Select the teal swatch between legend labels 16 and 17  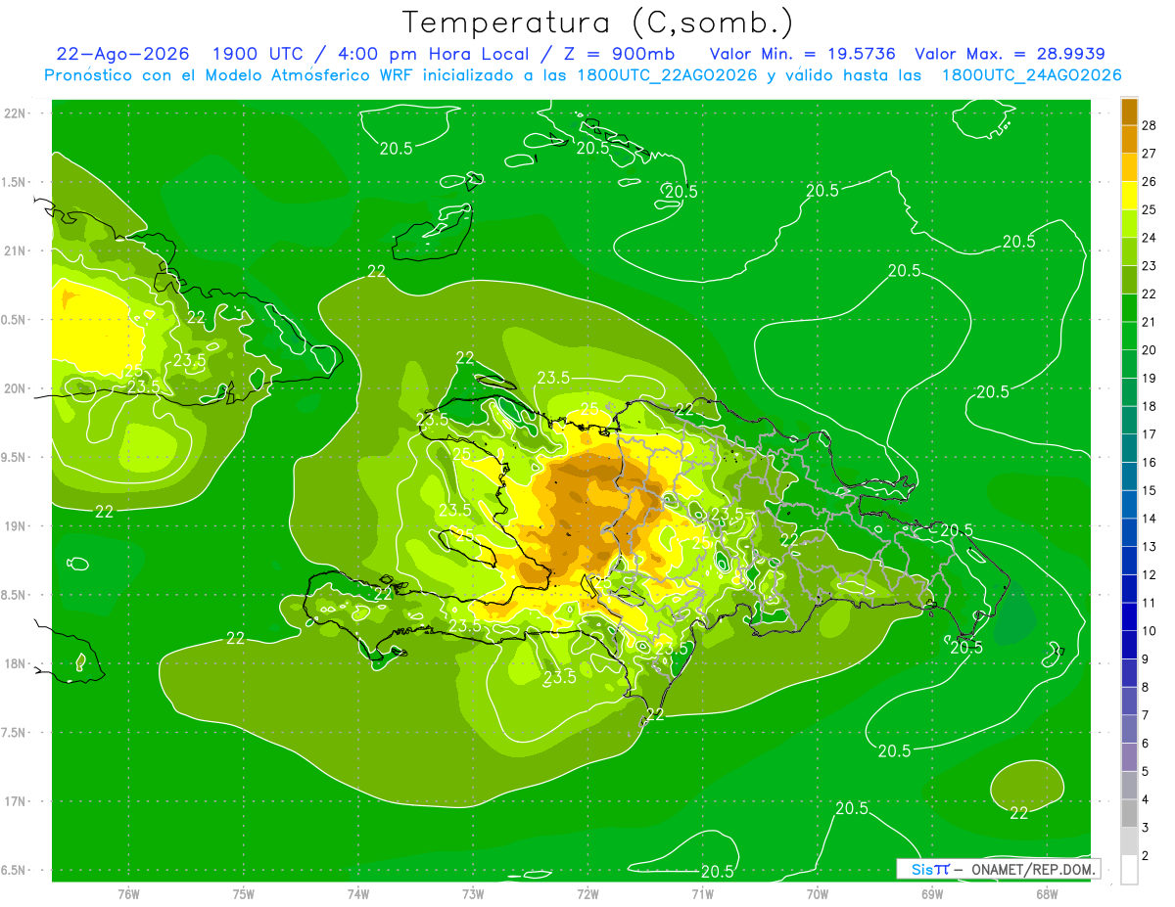tap(1129, 448)
